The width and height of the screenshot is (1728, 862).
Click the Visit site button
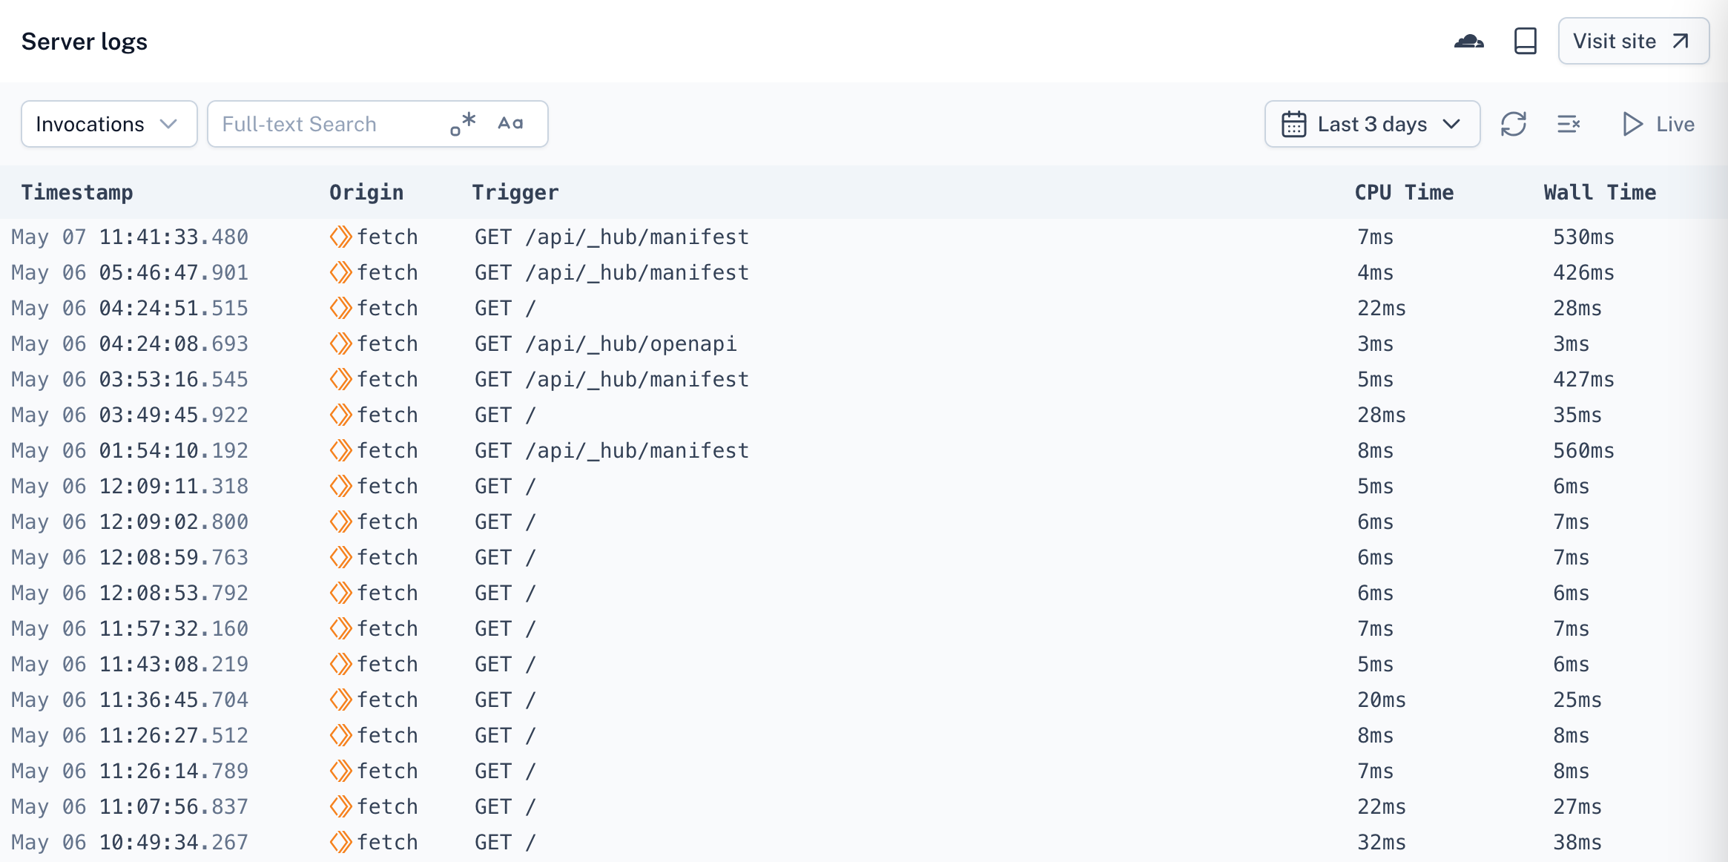1633,42
